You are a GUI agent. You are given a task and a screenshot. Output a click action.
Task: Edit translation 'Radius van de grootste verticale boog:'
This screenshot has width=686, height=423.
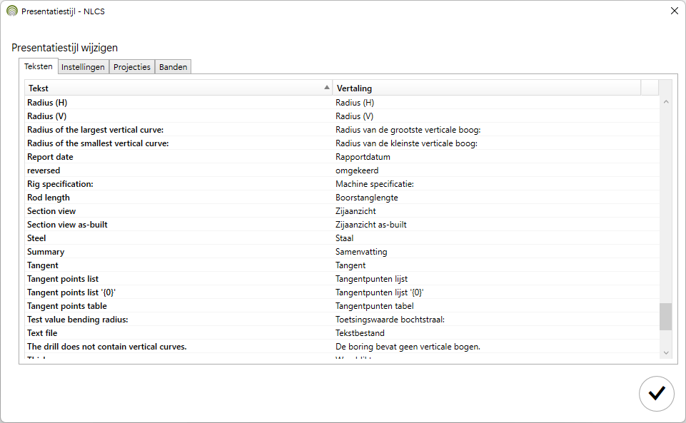tap(408, 130)
